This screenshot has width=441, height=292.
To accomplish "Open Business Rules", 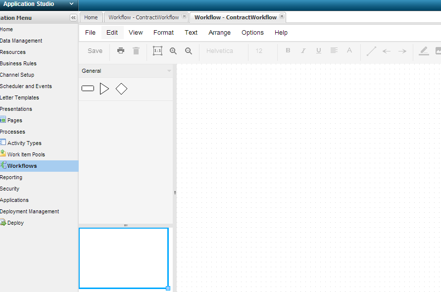I will 18,63.
